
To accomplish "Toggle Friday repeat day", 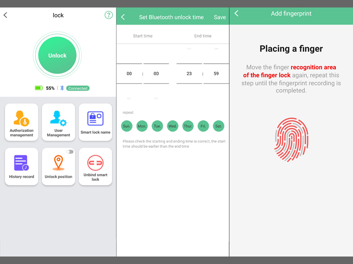I will (203, 126).
